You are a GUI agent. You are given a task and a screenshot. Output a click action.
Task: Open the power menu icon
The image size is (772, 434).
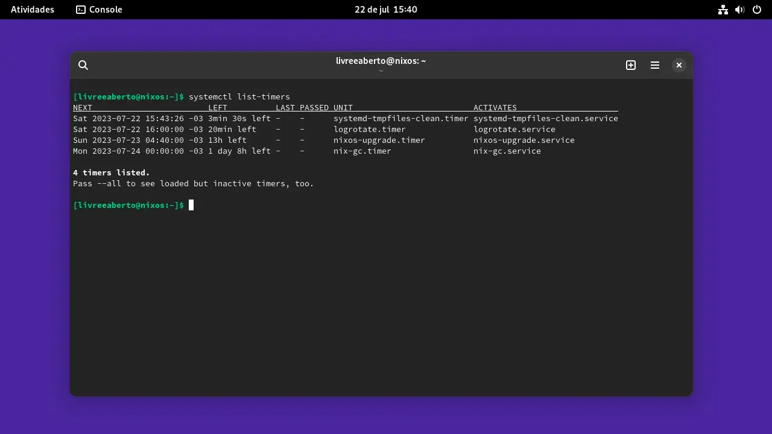point(757,10)
